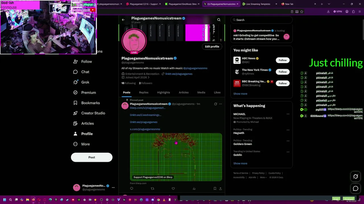The height and width of the screenshot is (204, 364).
Task: Follow BBC Breaking News
Action: coord(283,83)
